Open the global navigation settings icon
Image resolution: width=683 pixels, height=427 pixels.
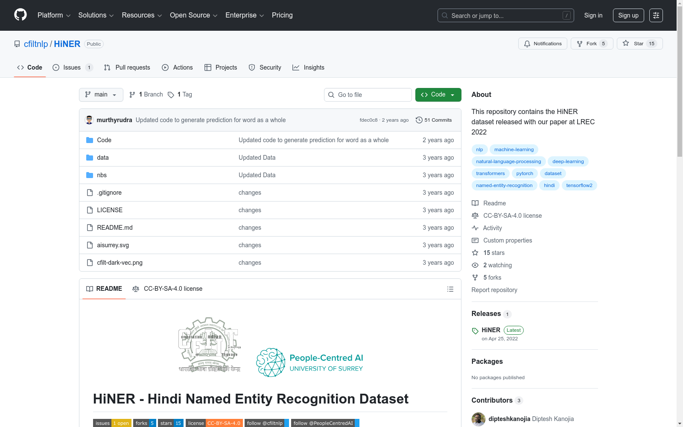click(x=656, y=15)
